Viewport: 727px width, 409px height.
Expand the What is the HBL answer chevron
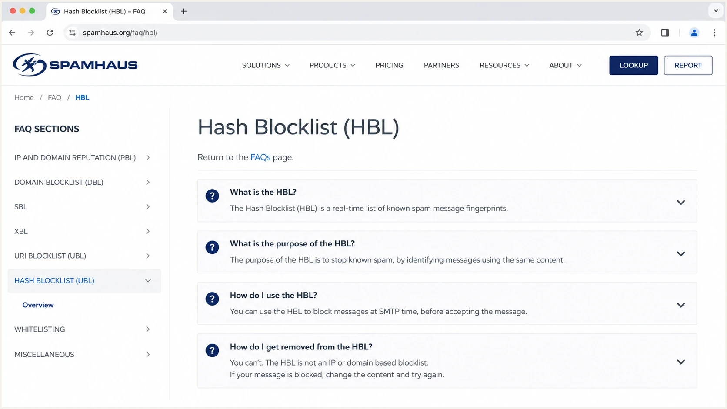681,202
